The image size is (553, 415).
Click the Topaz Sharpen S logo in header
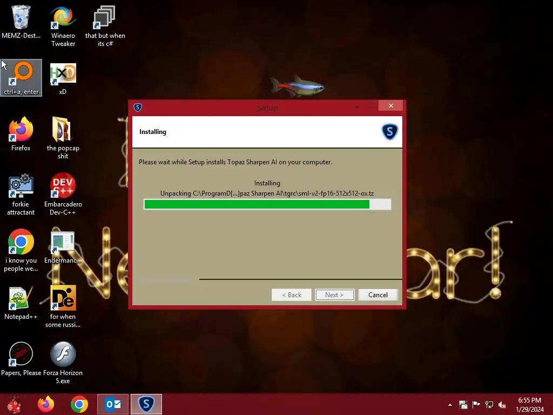point(390,132)
